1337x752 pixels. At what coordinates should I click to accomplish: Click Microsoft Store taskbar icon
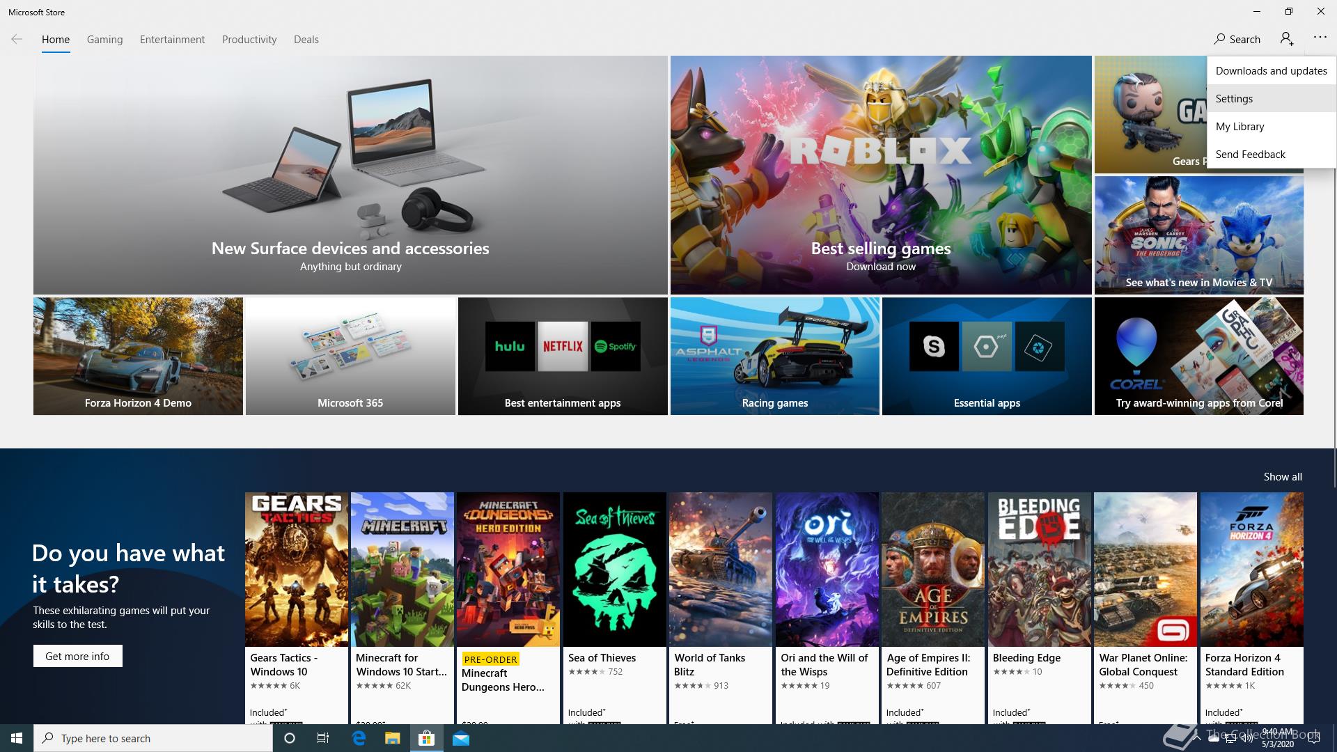(426, 738)
